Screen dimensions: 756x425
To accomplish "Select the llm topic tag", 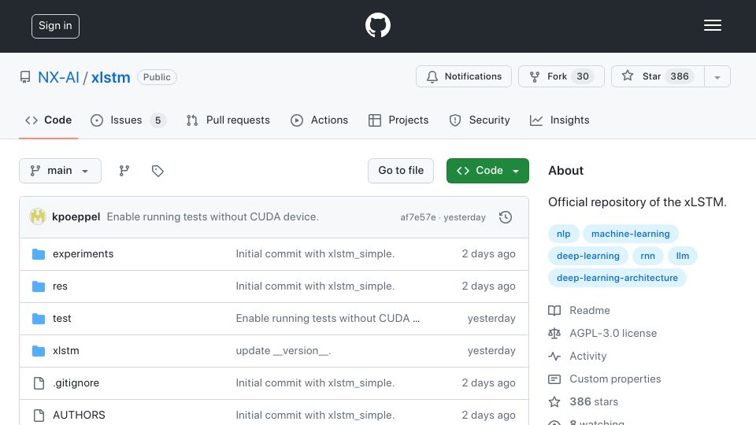I will [682, 256].
